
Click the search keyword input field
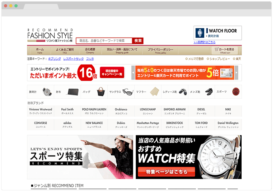pos(104,41)
